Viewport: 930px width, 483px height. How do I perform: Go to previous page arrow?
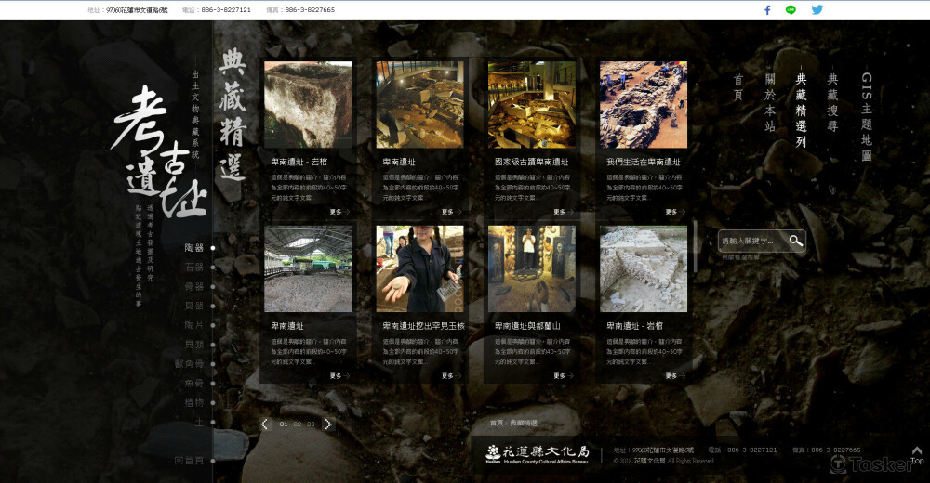pos(265,424)
